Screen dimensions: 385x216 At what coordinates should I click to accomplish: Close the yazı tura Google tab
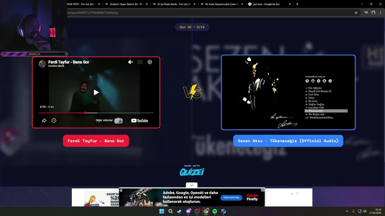290,4
